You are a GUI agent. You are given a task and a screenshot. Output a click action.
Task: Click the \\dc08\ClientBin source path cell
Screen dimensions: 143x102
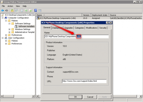point(126,18)
